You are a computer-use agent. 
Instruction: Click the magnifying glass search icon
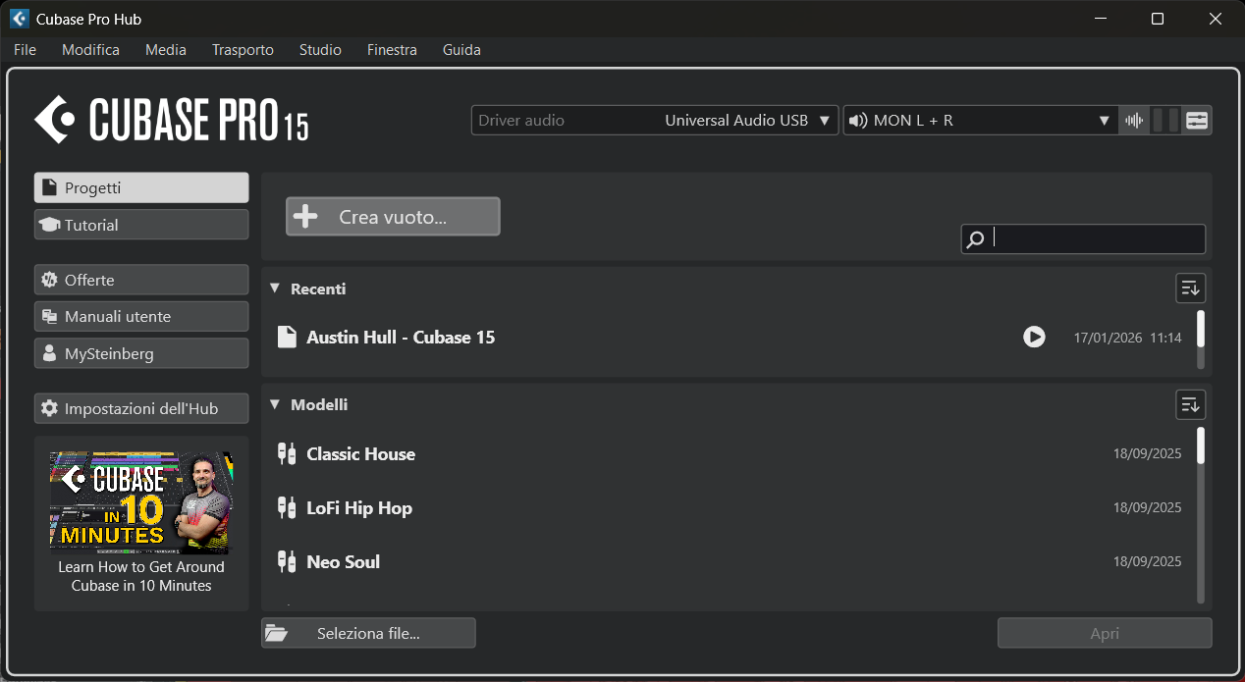[x=975, y=239]
